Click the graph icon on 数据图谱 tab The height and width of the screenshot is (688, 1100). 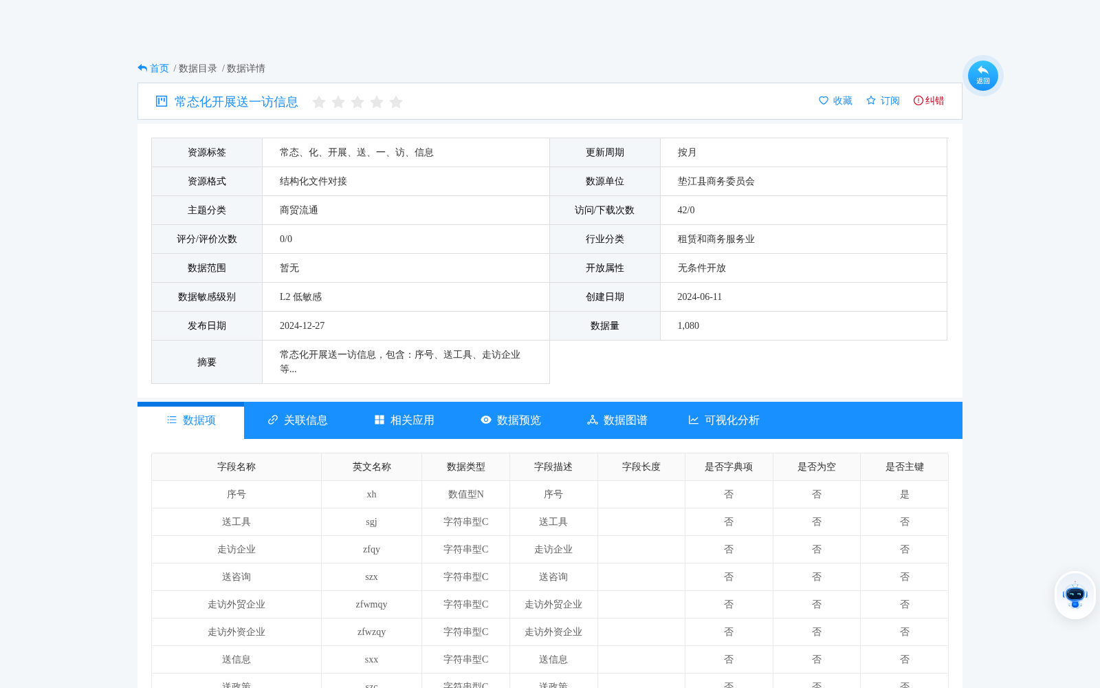[593, 420]
